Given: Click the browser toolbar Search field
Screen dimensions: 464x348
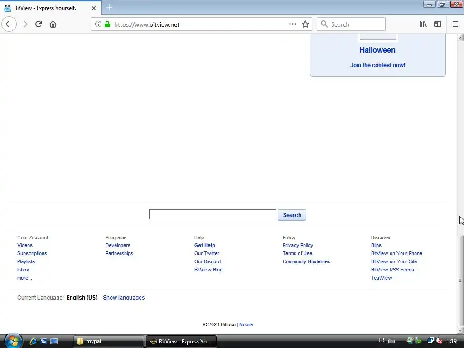Looking at the screenshot, I should click(x=351, y=24).
